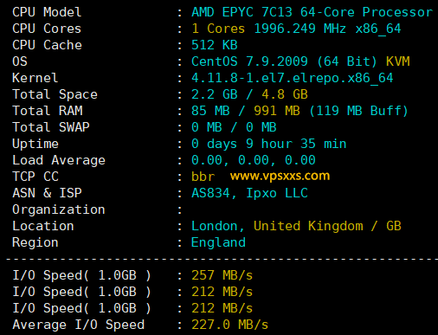
Task: Click the 'Kernel' label
Action: point(35,78)
